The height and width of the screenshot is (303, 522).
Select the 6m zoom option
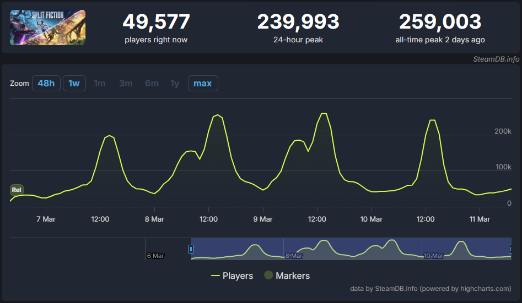pos(152,83)
